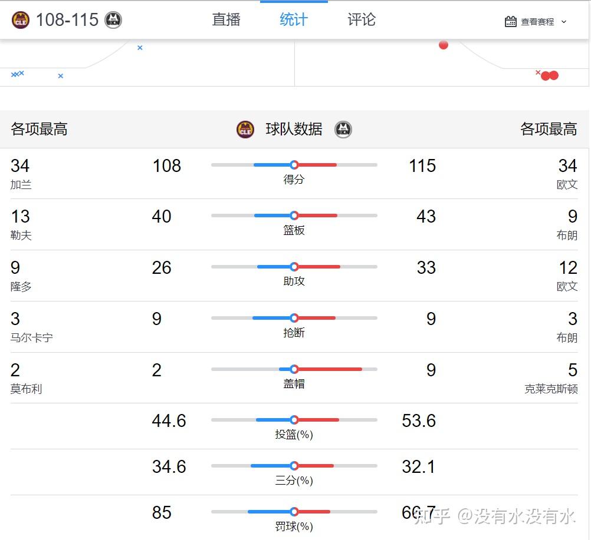Click the 得分 comparison slider handle
This screenshot has height=540, width=591.
click(294, 165)
